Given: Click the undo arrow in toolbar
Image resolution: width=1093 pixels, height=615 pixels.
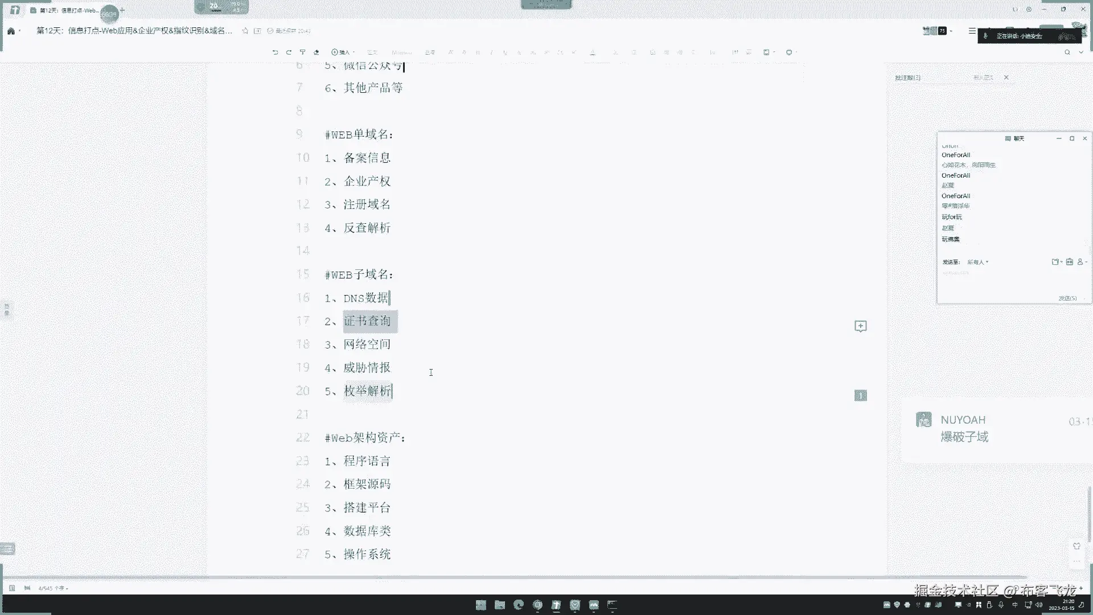Looking at the screenshot, I should click(x=275, y=52).
